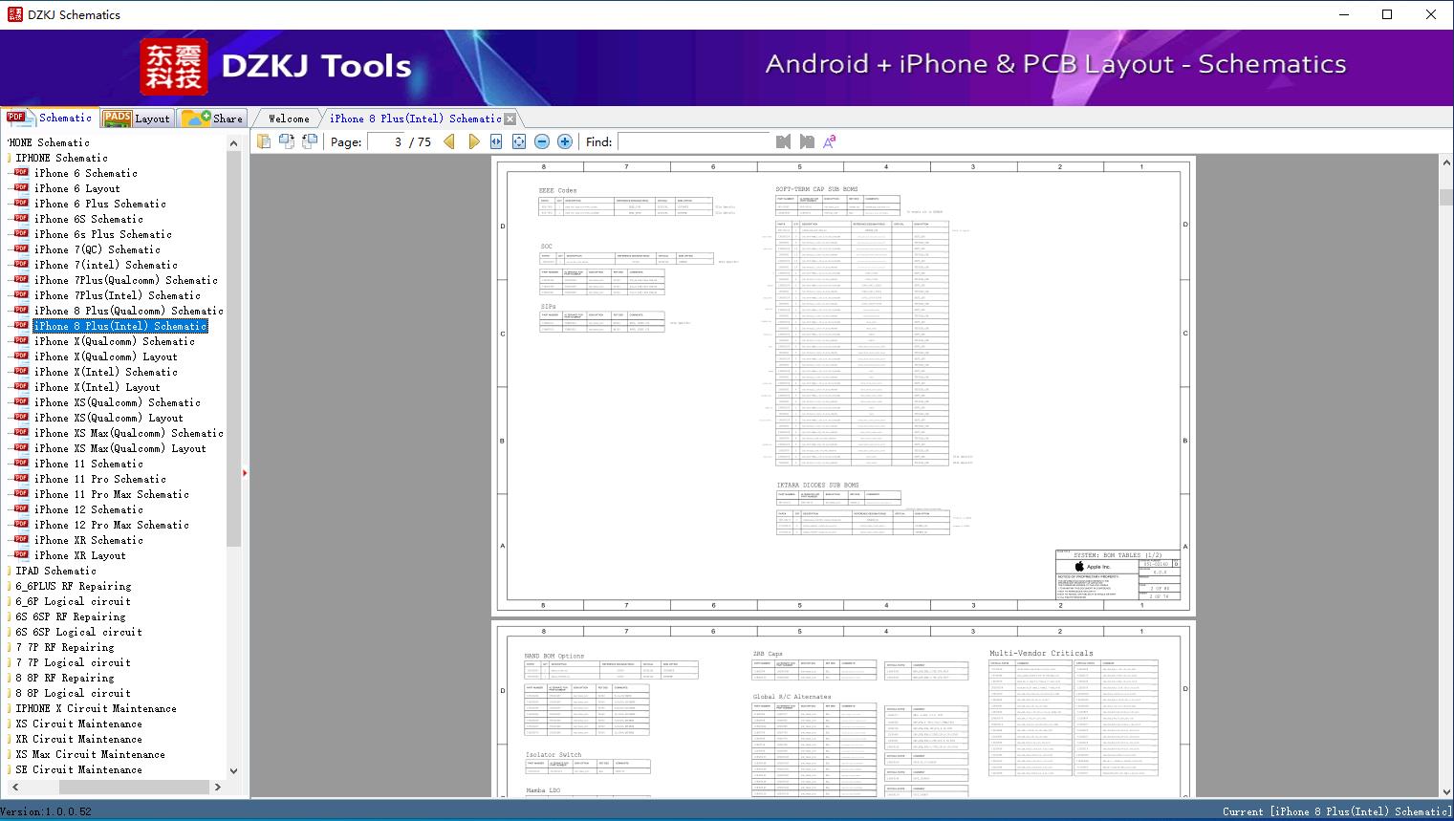This screenshot has height=821, width=1454.
Task: Click the tree panel scroll-right arrow
Action: 218,787
